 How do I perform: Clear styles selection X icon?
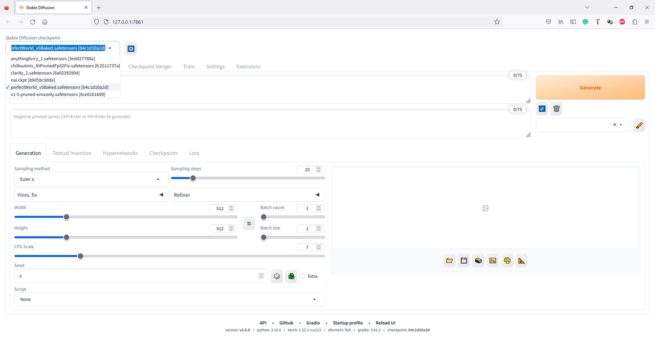click(x=615, y=125)
